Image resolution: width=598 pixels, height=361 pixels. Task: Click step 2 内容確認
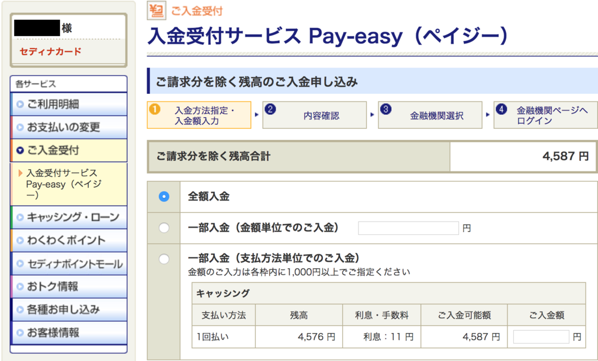[315, 115]
